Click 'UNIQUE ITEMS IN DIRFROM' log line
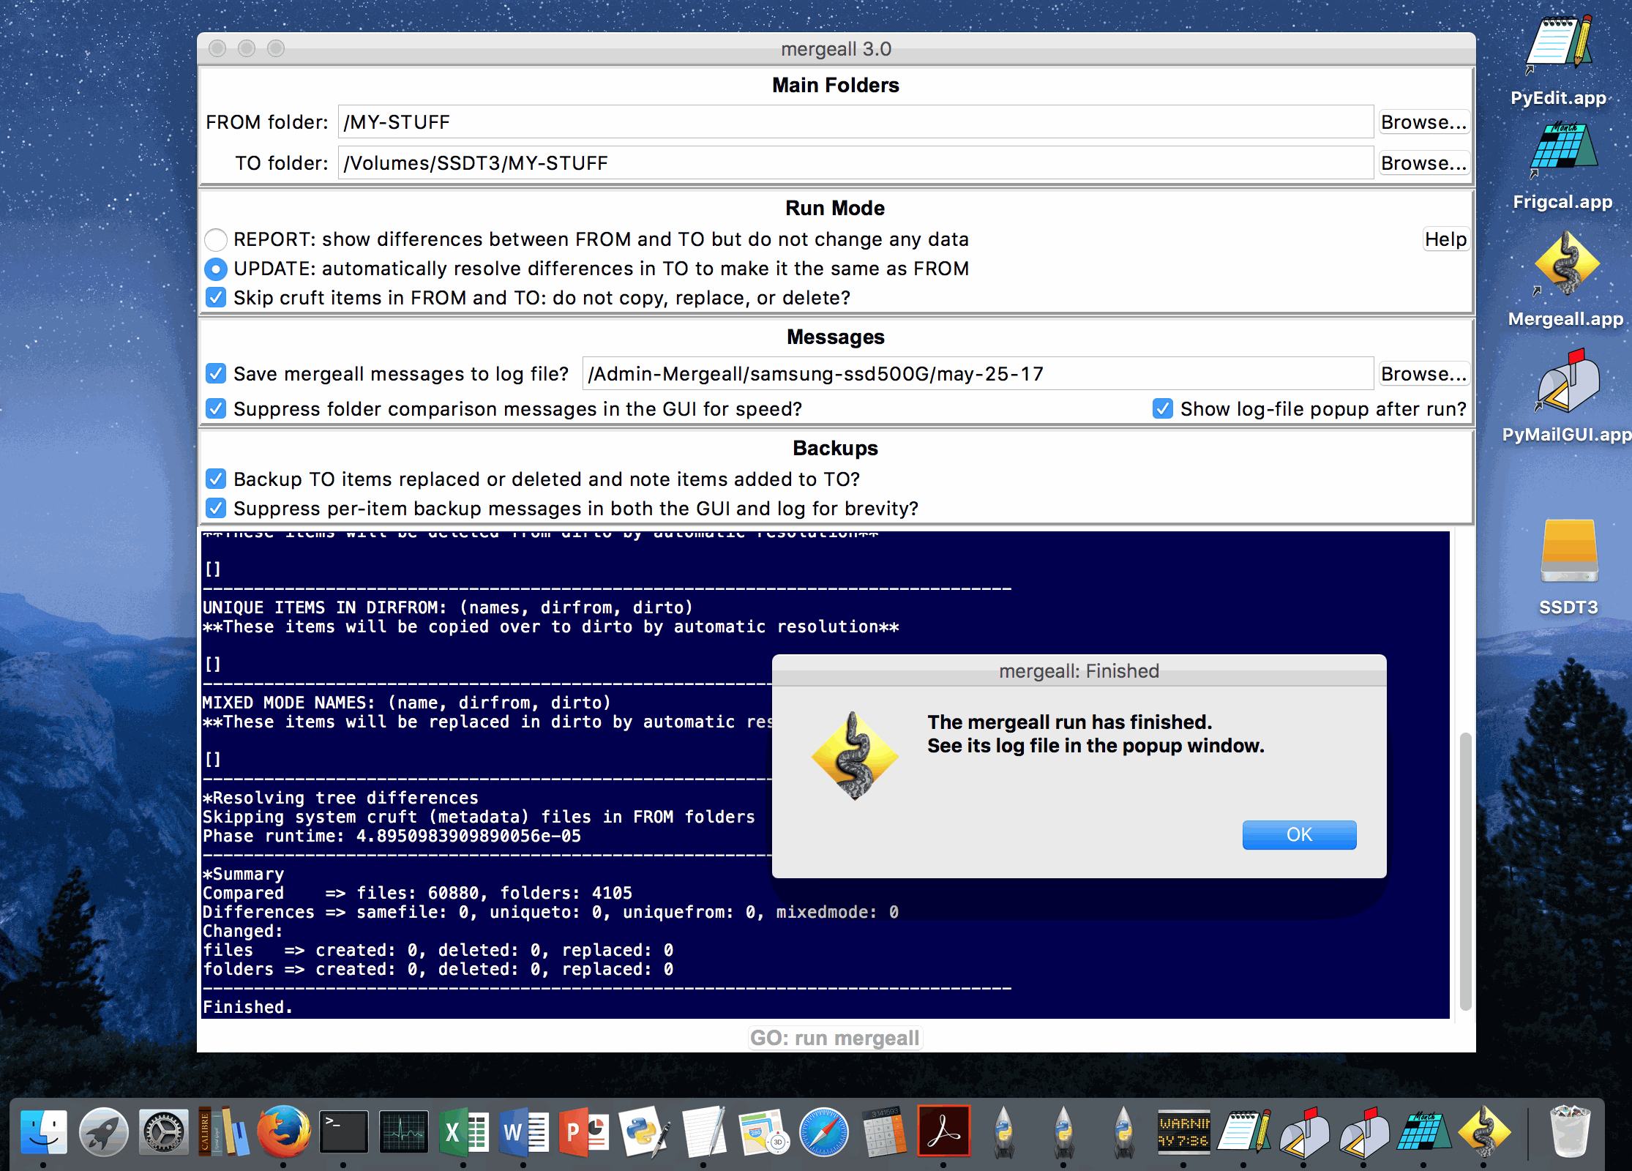The height and width of the screenshot is (1171, 1632). click(x=447, y=607)
